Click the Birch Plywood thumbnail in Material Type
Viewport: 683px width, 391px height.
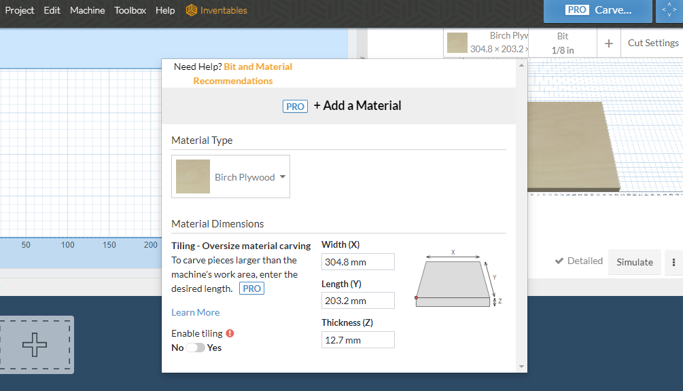tap(192, 176)
